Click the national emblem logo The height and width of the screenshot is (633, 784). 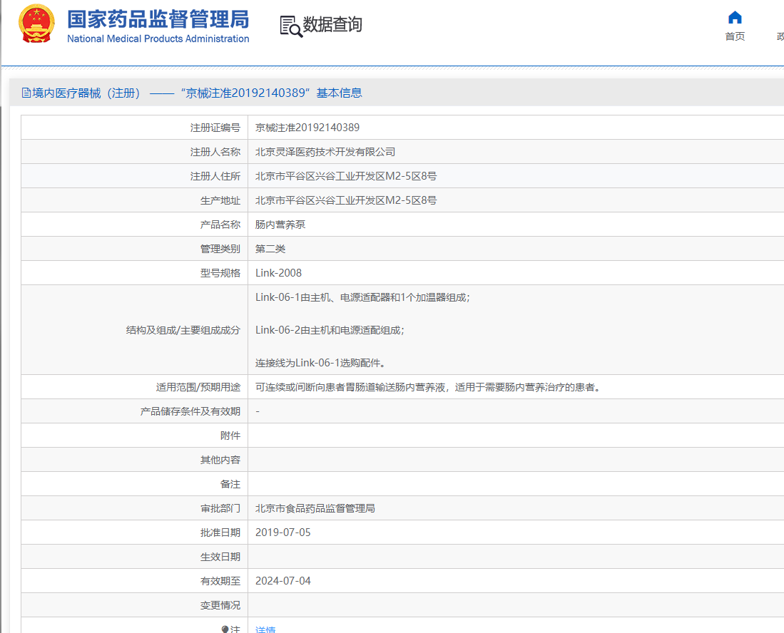click(36, 23)
